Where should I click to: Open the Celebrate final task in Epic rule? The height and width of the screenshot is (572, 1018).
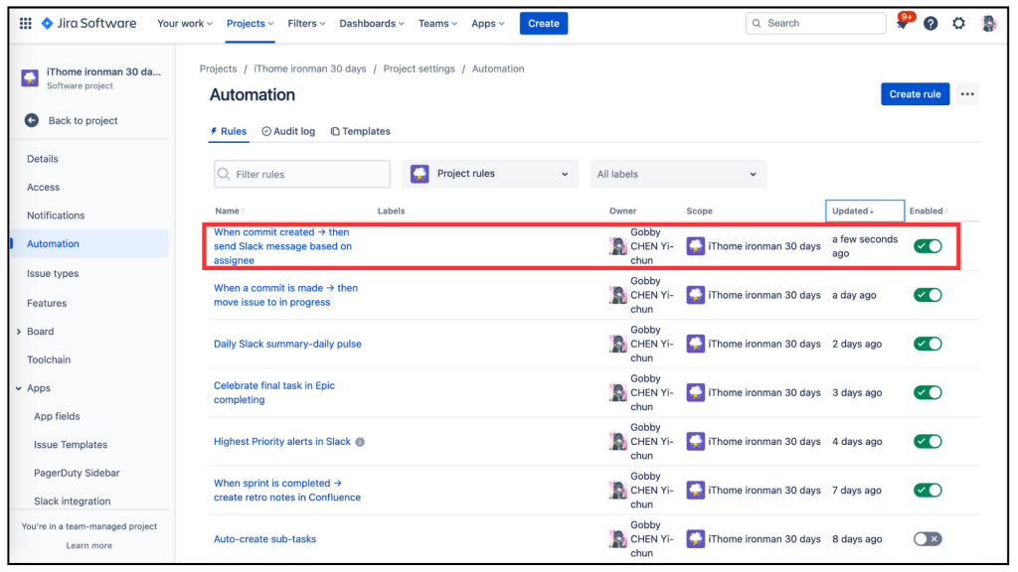[x=274, y=392]
